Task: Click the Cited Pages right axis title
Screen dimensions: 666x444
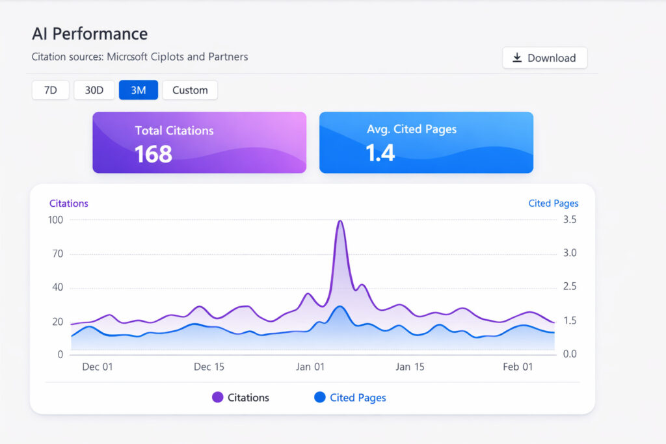Action: pyautogui.click(x=553, y=203)
